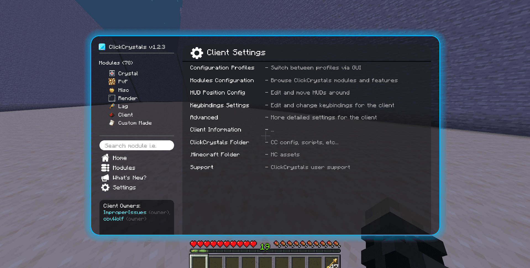530x268 pixels.
Task: Click the ClickCrystals logo icon
Action: (102, 47)
